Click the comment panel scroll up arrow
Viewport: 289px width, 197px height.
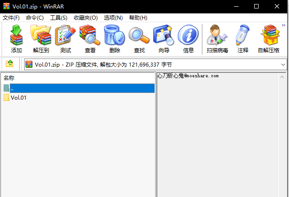(282, 77)
